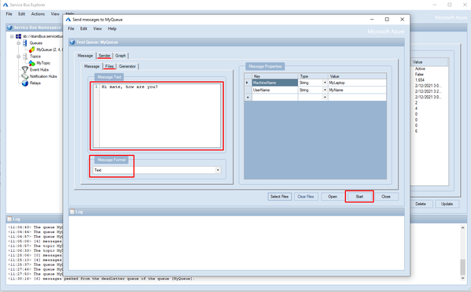Viewport: 471px width, 292px height.
Task: Select the MyTopic tree item label
Action: 43,63
